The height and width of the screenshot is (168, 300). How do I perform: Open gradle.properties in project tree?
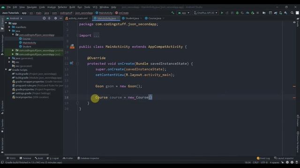(34, 89)
